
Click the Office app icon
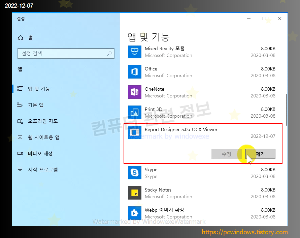[135, 72]
